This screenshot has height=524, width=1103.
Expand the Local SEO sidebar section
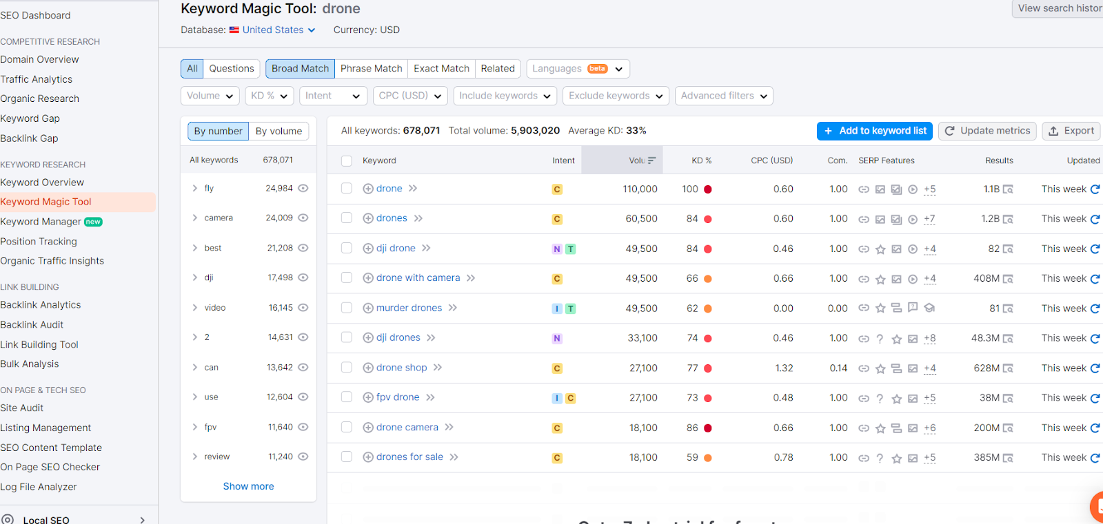pyautogui.click(x=142, y=520)
